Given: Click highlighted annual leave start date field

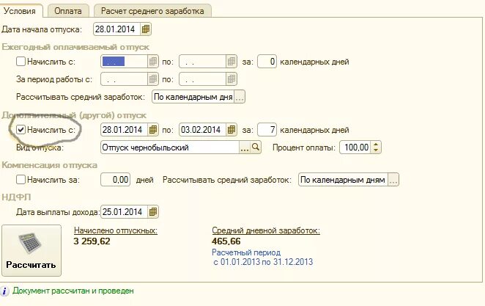Looking at the screenshot, I should pyautogui.click(x=125, y=62).
